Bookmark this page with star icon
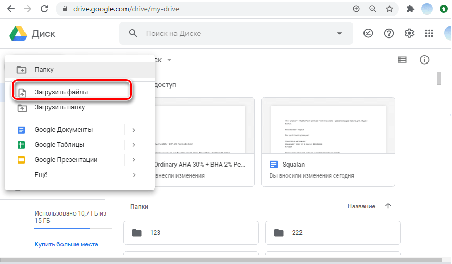 tap(389, 9)
